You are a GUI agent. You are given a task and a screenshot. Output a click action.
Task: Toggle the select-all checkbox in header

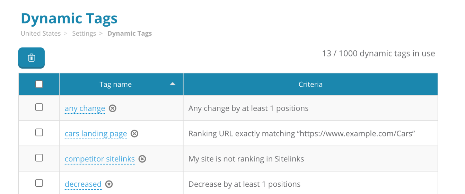[39, 84]
